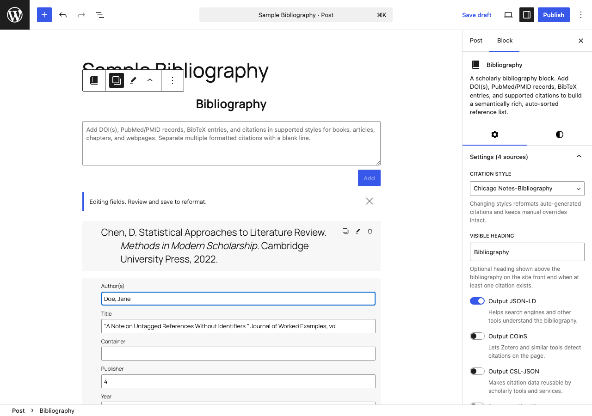Open Citation Style dropdown
The image size is (592, 416).
pos(527,189)
